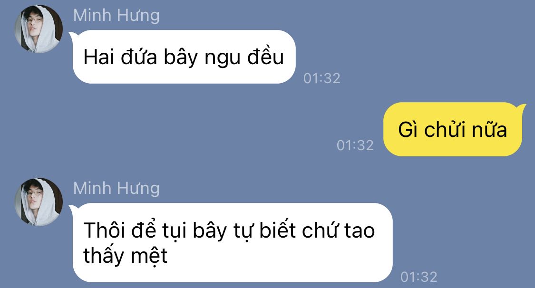Screen dimensions: 535x288
Task: Click the word 'đều' ending the first message
Action: [265, 56]
